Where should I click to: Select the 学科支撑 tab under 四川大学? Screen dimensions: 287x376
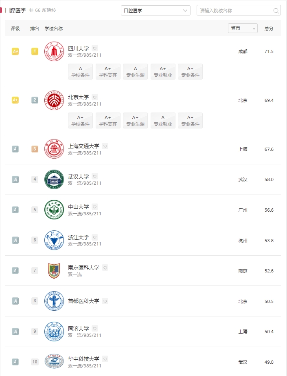(108, 72)
